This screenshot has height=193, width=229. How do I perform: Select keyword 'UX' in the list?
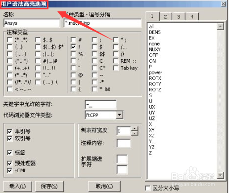[x=152, y=107]
